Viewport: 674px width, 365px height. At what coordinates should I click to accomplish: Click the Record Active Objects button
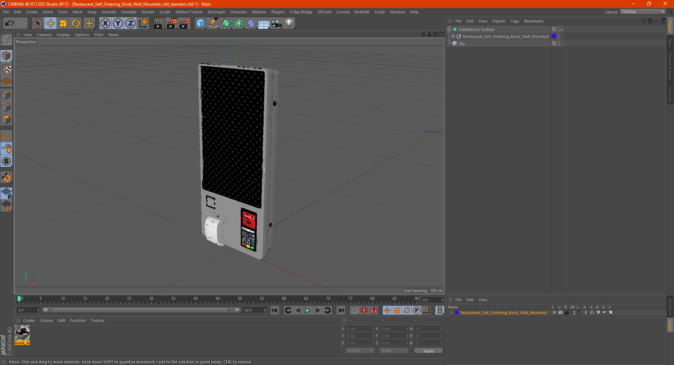pos(354,310)
